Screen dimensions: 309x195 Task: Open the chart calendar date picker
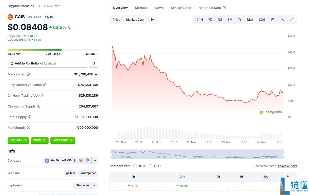[x=273, y=20]
